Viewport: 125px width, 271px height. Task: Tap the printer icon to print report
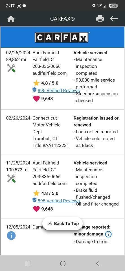tap(100, 19)
